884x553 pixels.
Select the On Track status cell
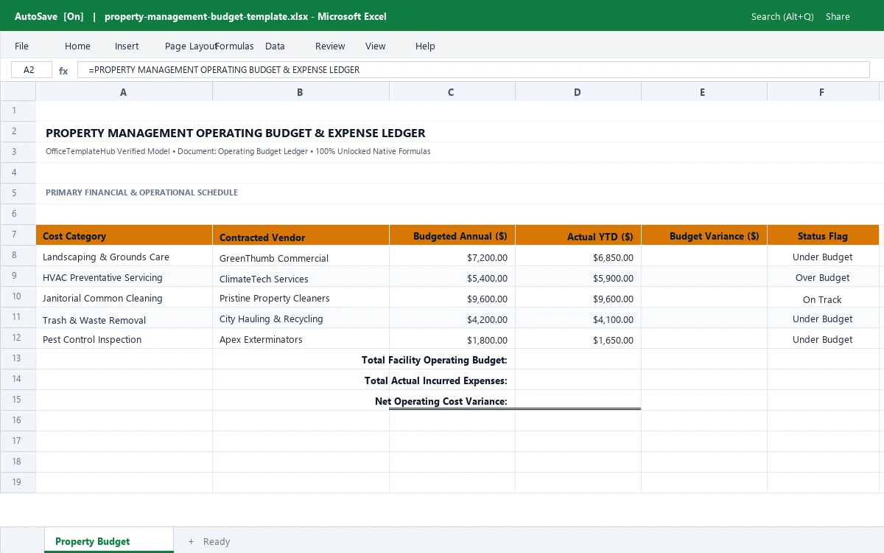tap(823, 297)
